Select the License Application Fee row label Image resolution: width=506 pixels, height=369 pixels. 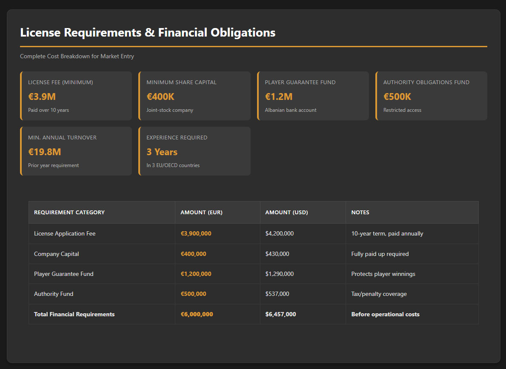coord(65,233)
